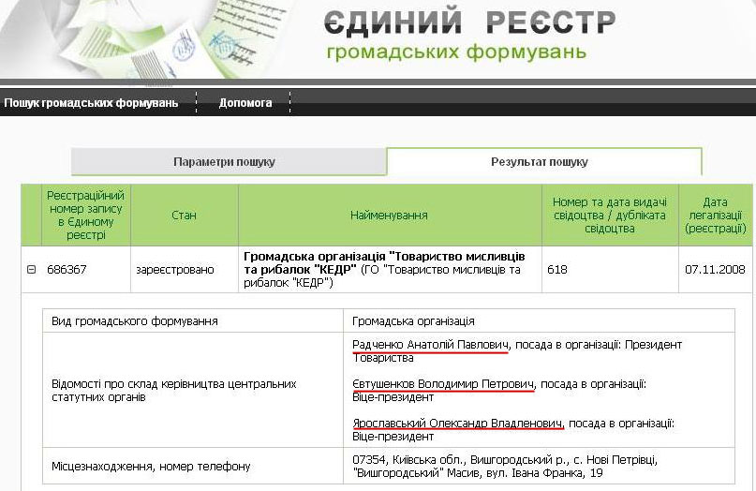Image resolution: width=756 pixels, height=491 pixels.
Task: Click the Єдиний реєстр header title
Action: [x=469, y=22]
